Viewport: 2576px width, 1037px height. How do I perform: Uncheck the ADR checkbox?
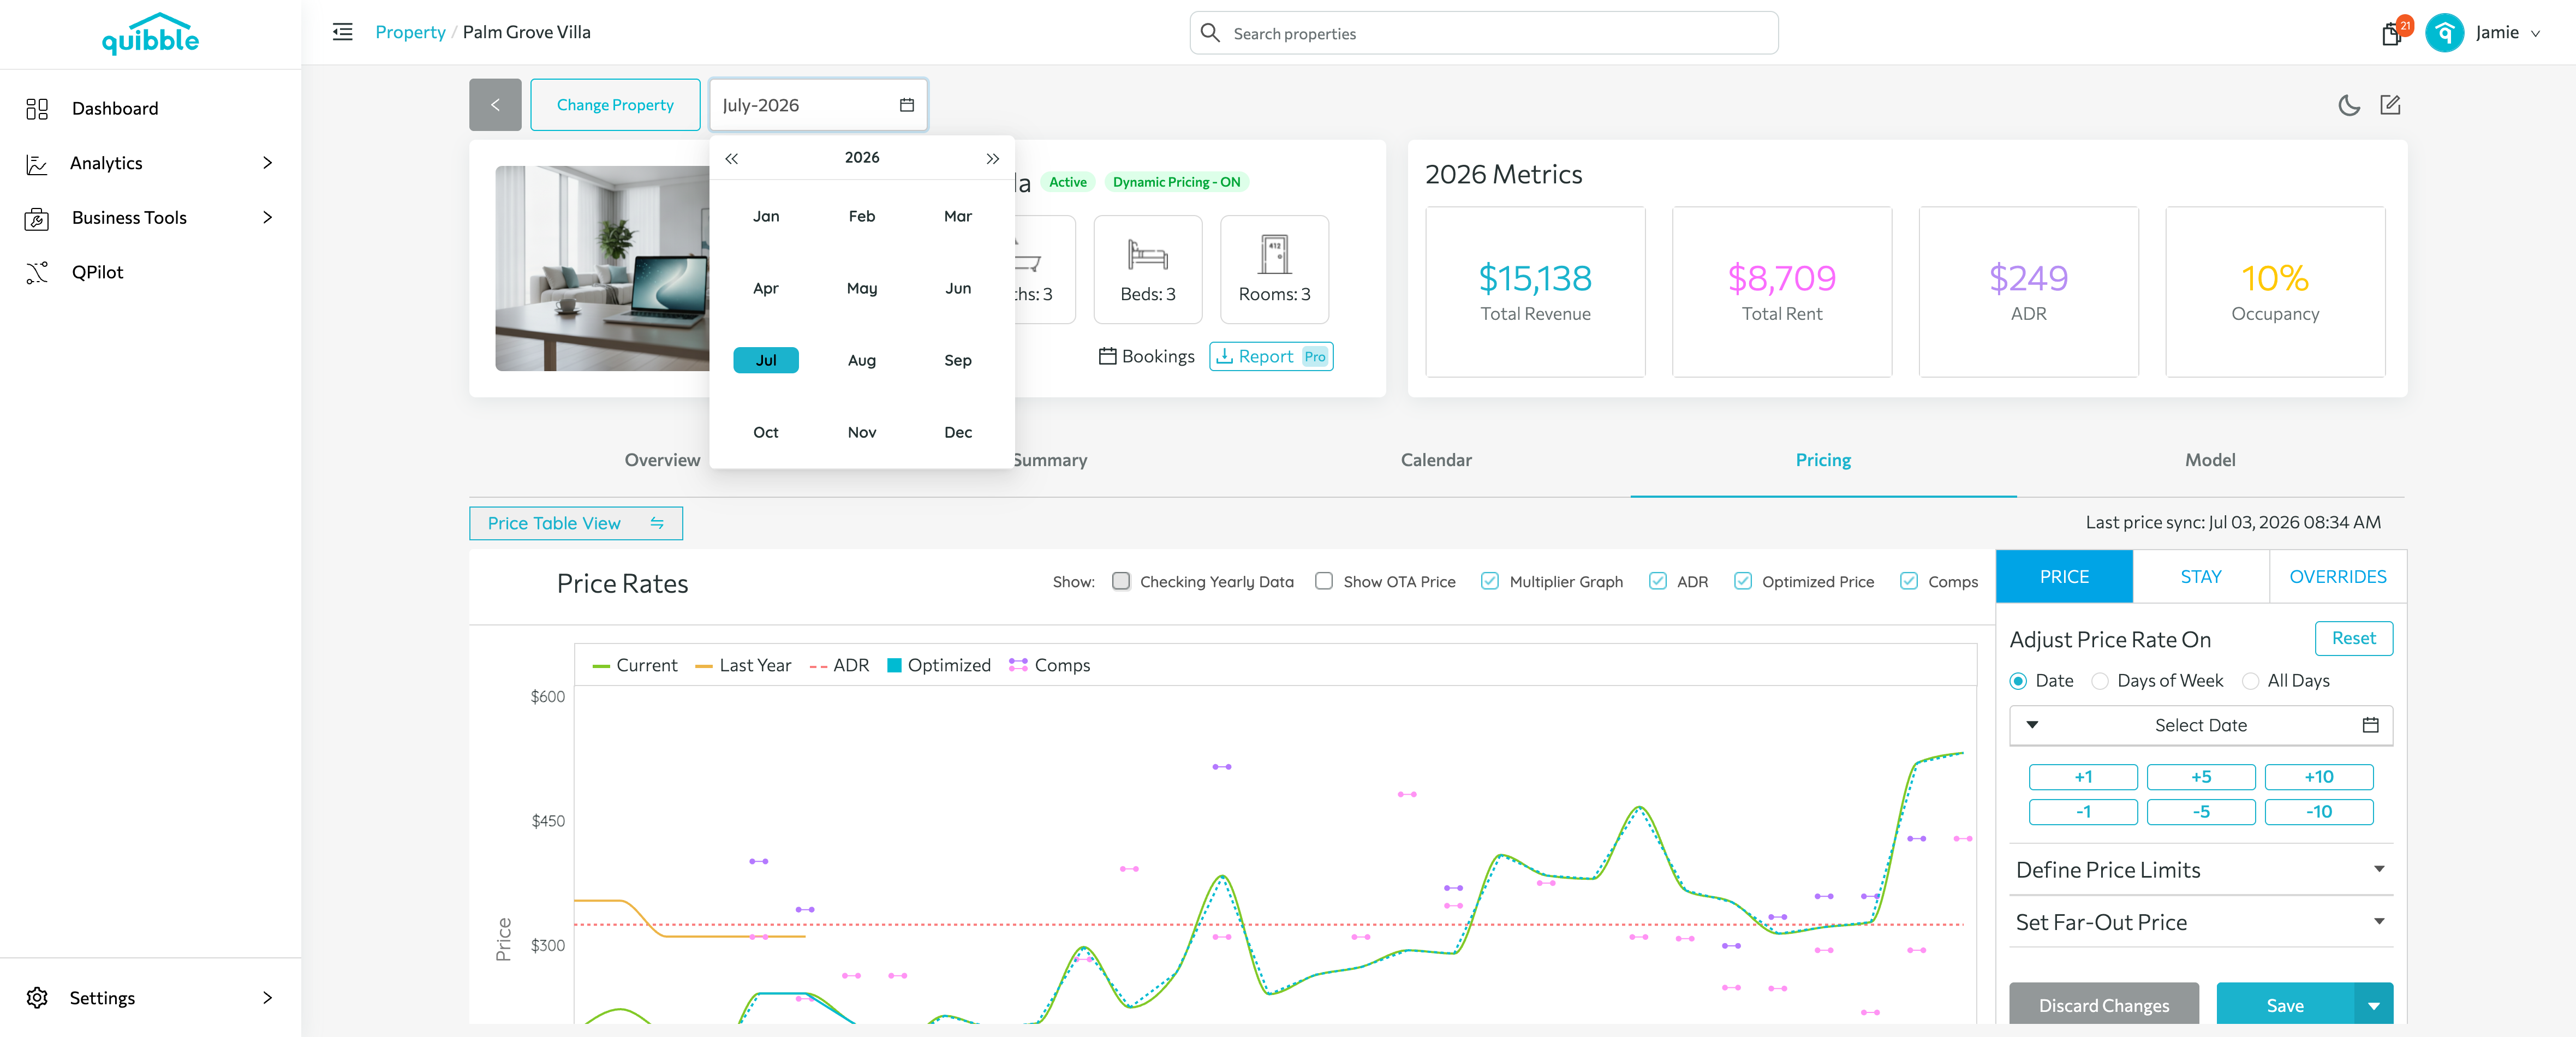pyautogui.click(x=1658, y=581)
